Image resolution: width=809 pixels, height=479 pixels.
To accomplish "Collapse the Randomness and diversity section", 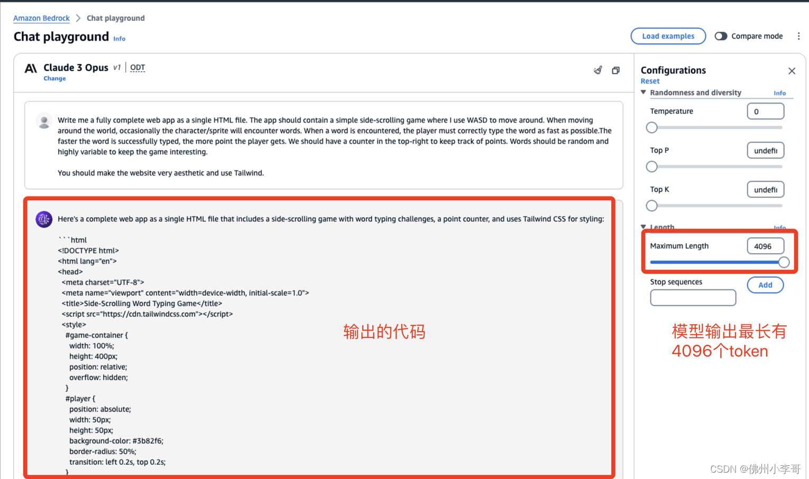I will (643, 92).
